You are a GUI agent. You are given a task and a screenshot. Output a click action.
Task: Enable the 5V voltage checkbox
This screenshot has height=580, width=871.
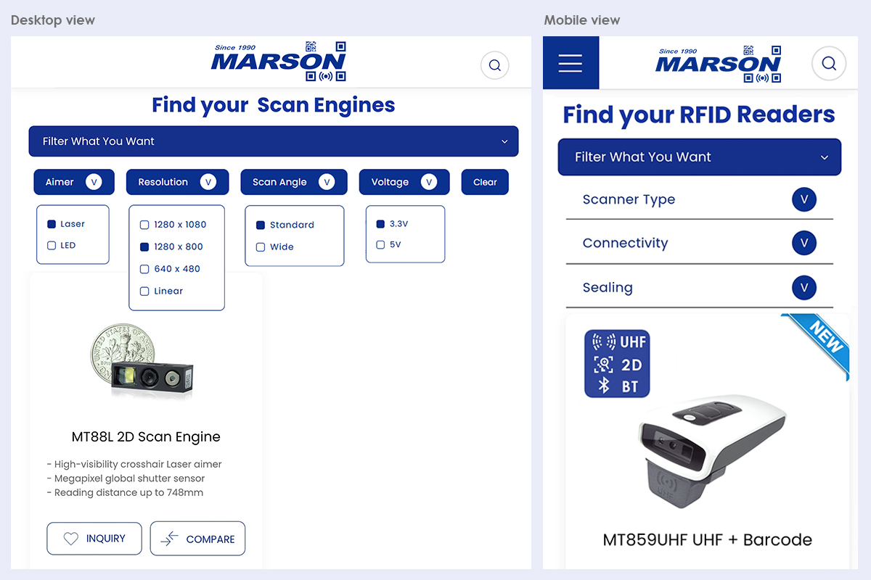tap(380, 245)
